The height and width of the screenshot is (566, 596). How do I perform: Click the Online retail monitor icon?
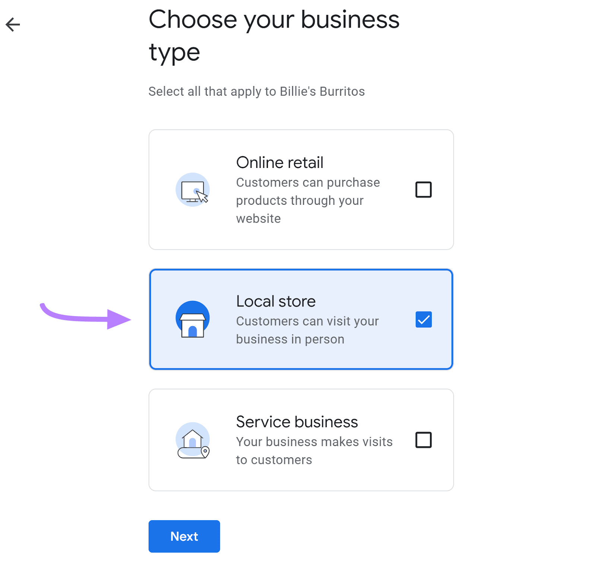tap(192, 189)
